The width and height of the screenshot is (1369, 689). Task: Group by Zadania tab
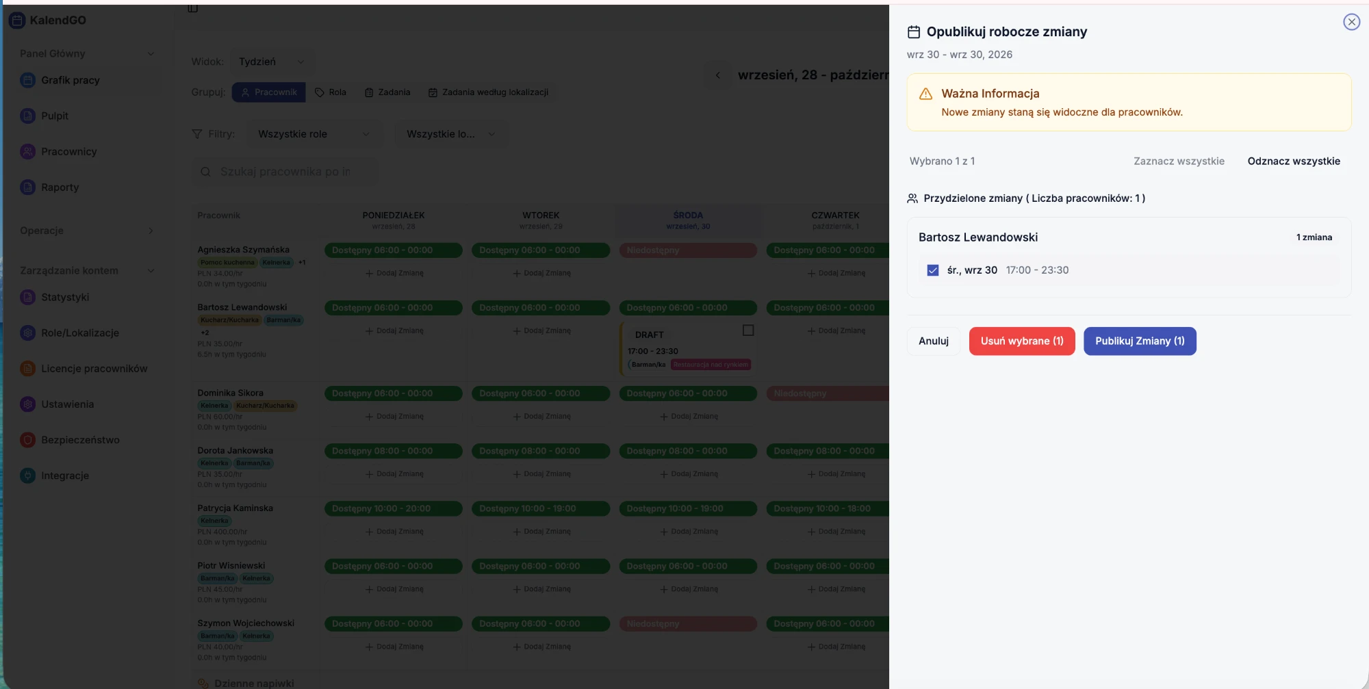tap(387, 92)
